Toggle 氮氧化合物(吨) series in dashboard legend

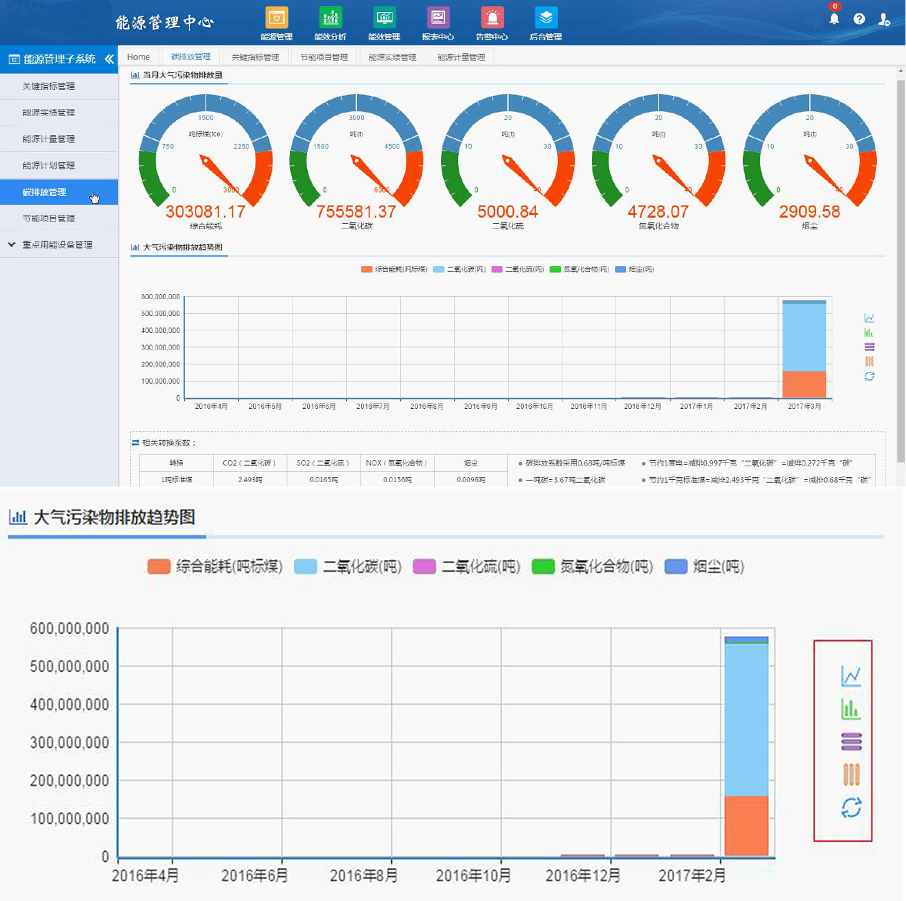pyautogui.click(x=579, y=269)
